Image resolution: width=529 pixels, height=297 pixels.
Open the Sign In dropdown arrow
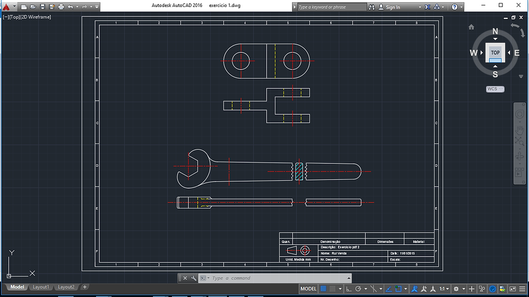coord(420,7)
